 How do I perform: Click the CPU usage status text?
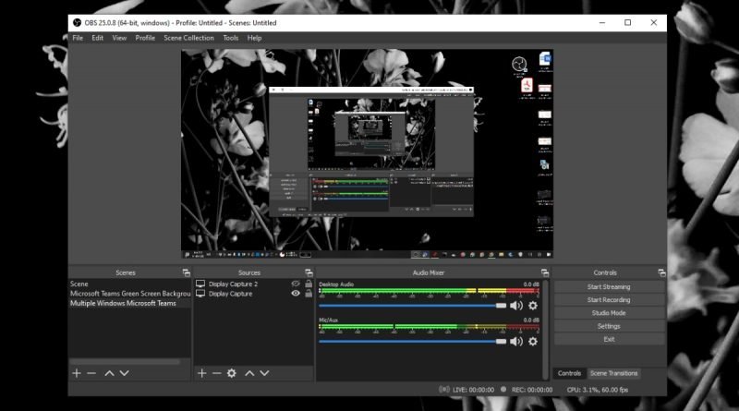(x=597, y=390)
